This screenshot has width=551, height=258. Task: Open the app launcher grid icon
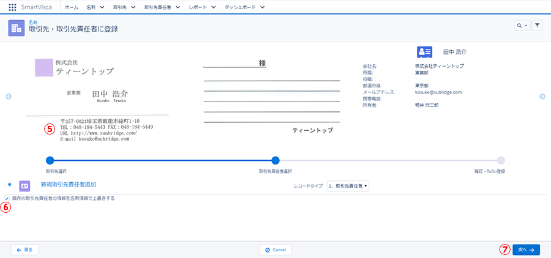click(x=12, y=7)
